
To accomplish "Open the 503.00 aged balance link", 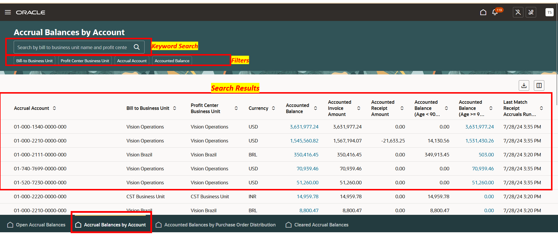I will [x=486, y=155].
